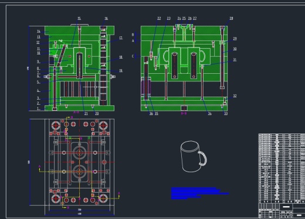Screen dimensions: 305x219
Task: Select part balloon number 5
Action: (38, 82)
